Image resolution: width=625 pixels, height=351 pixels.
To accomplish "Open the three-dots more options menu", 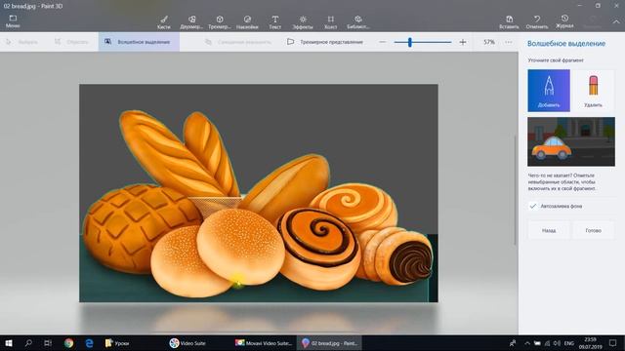I will [x=508, y=42].
